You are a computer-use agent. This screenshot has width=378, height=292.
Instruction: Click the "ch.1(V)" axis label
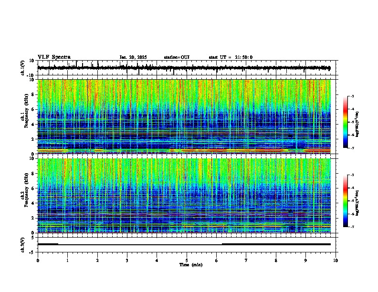[x=23, y=68]
